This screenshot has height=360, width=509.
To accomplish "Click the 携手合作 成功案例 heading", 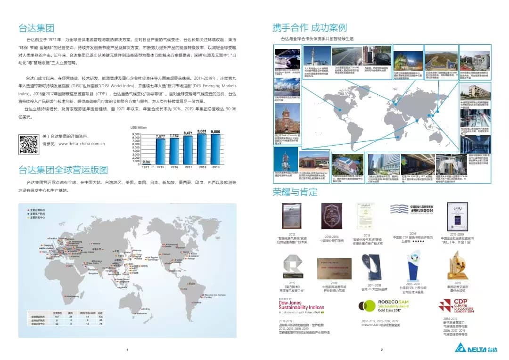I will (309, 28).
